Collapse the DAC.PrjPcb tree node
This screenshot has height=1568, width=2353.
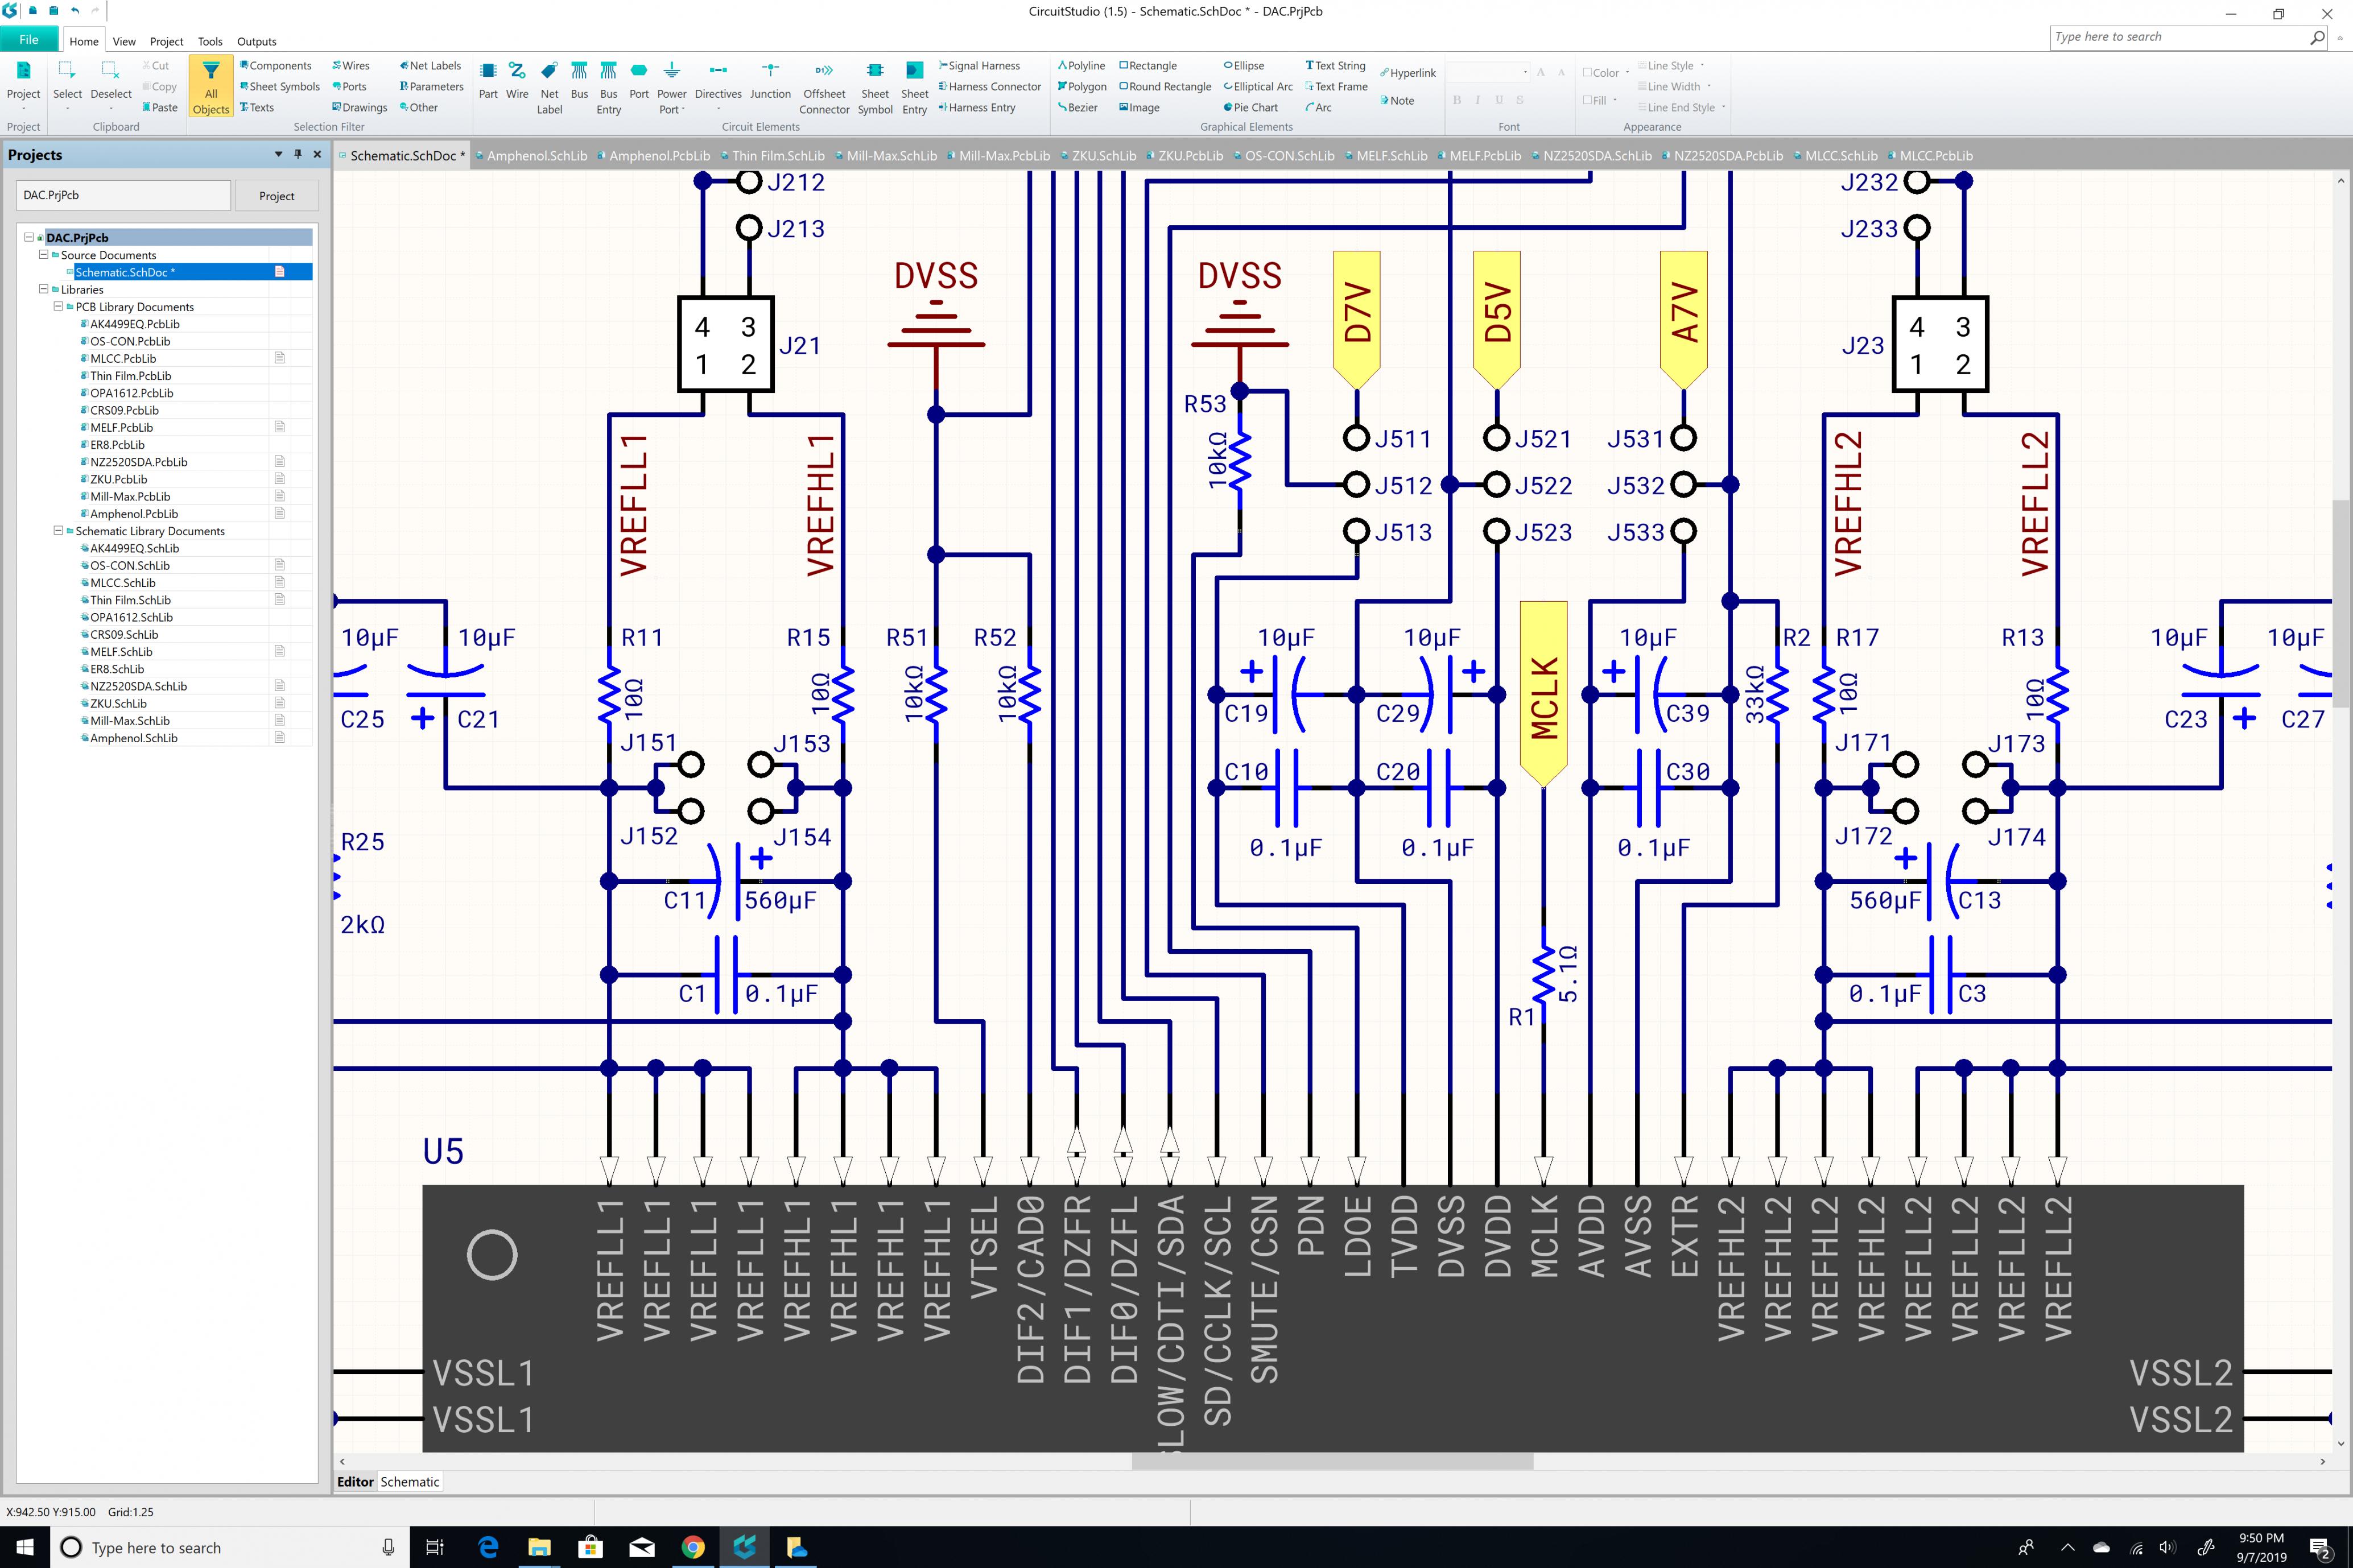coord(28,238)
